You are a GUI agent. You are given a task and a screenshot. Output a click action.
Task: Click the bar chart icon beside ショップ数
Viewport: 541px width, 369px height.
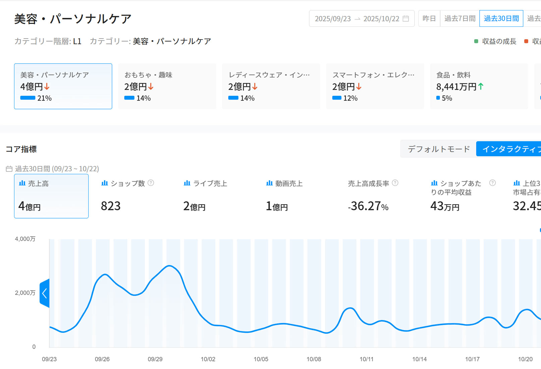click(105, 183)
